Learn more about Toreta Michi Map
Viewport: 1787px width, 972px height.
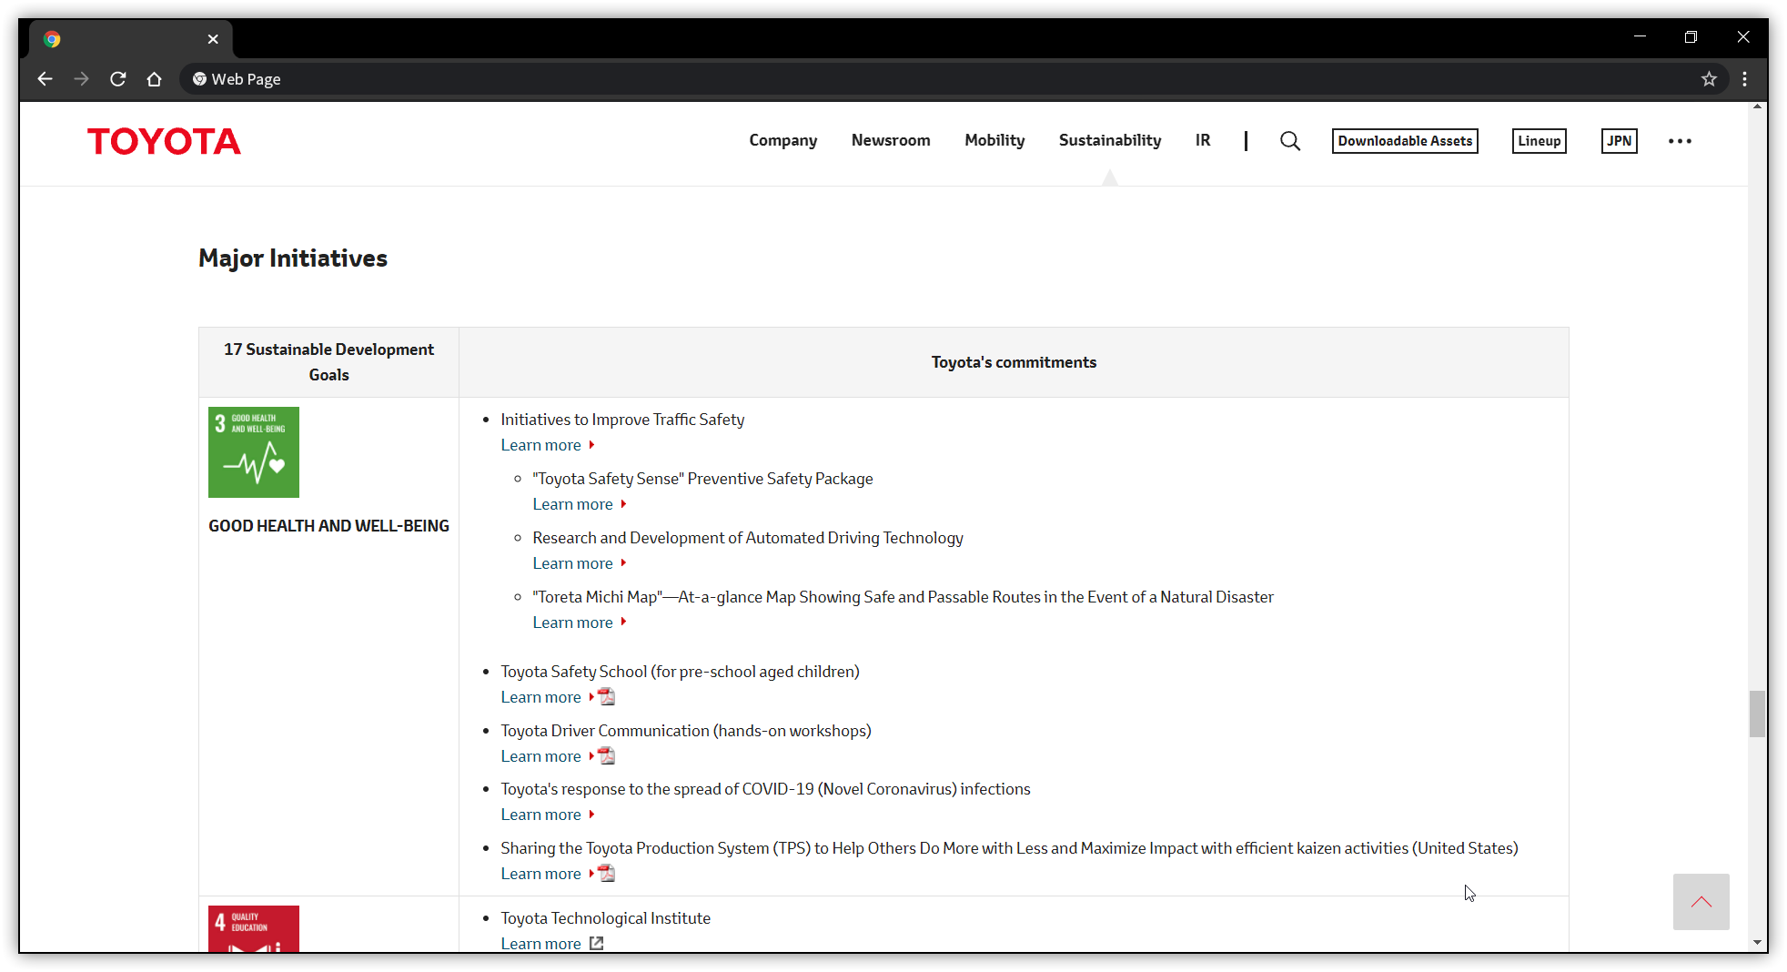tap(572, 623)
